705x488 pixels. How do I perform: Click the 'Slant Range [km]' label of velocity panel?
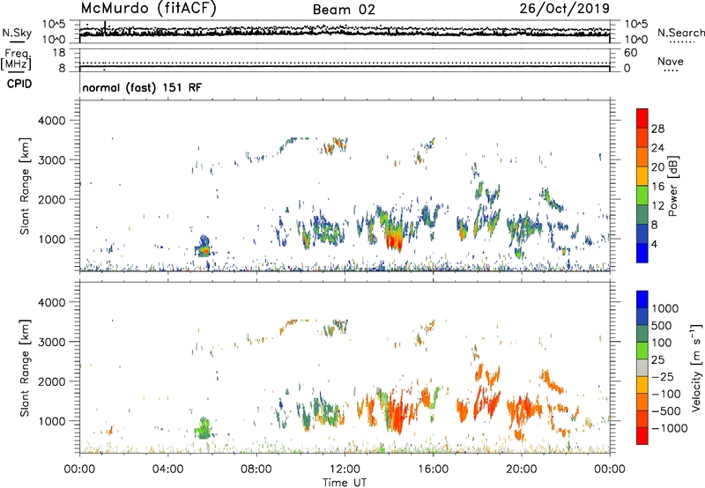25,368
